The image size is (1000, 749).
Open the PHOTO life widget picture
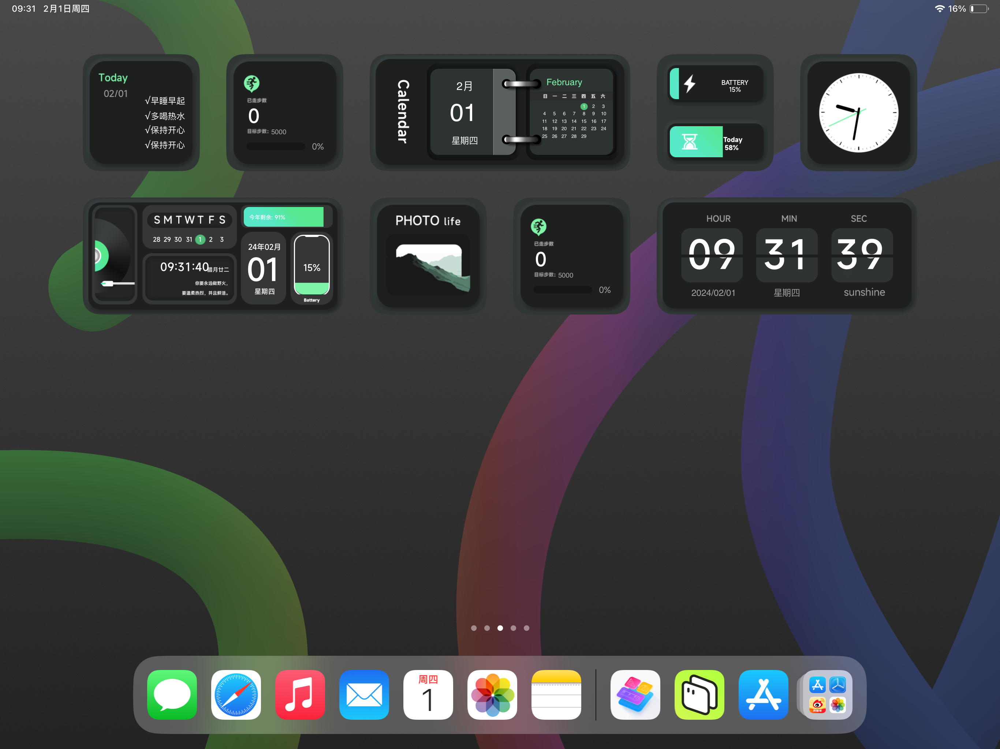(428, 265)
